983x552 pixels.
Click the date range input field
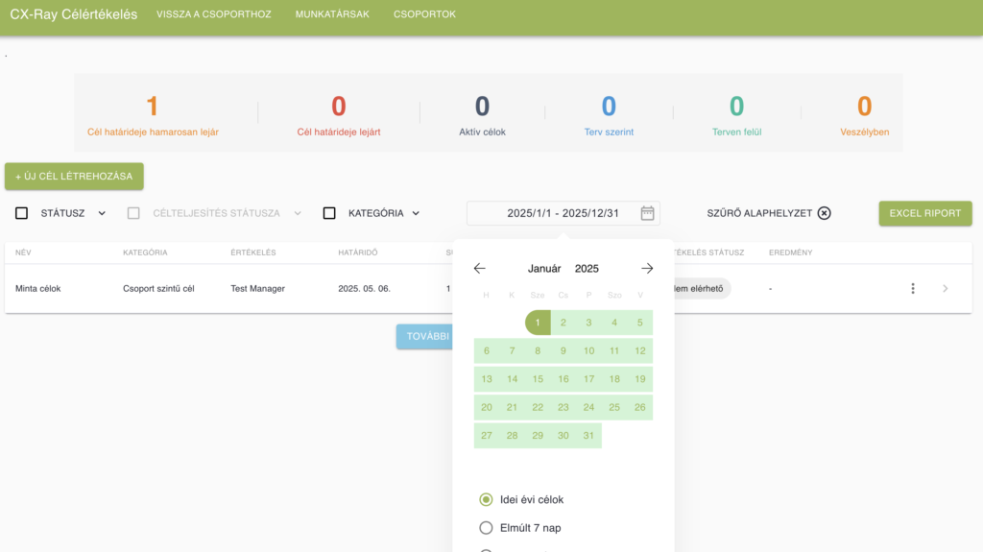(x=552, y=213)
